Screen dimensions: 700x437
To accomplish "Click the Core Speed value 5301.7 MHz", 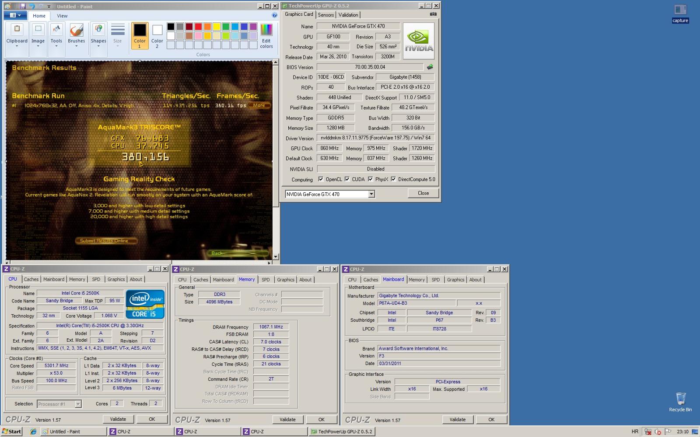I will 56,366.
